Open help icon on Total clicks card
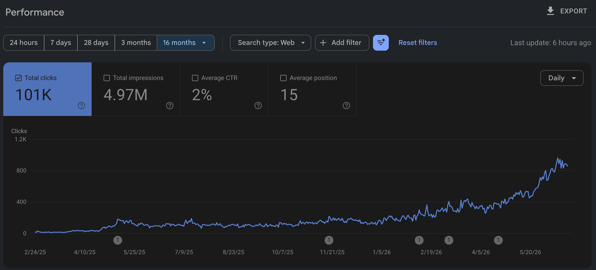Image resolution: width=596 pixels, height=270 pixels. [81, 105]
